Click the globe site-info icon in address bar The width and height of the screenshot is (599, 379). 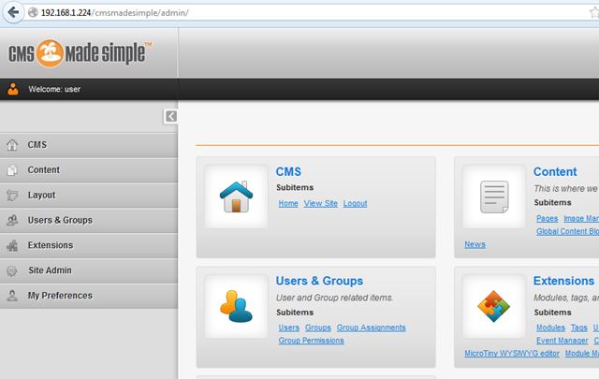[33, 12]
